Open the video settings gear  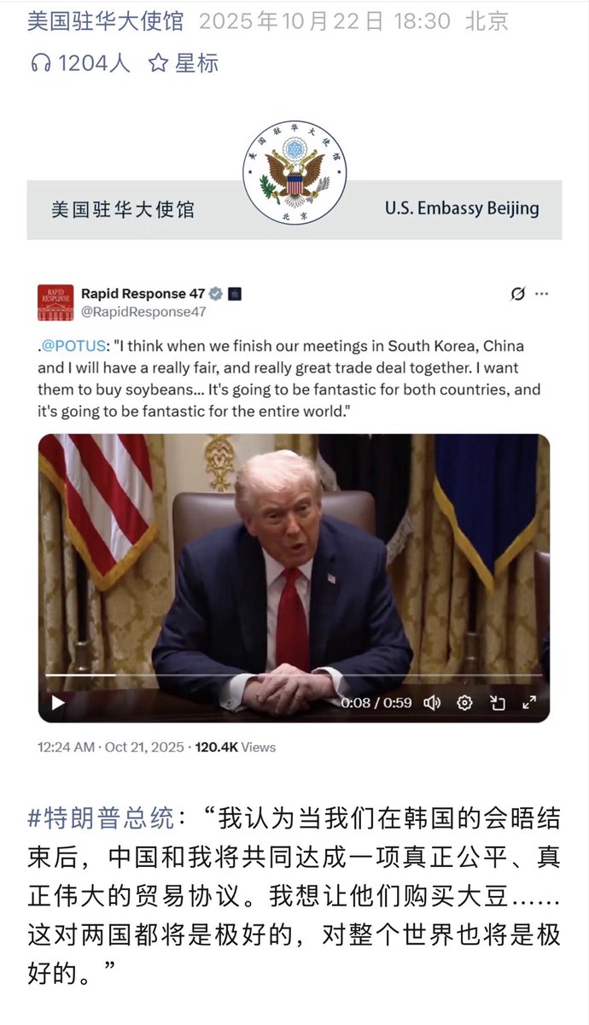464,703
